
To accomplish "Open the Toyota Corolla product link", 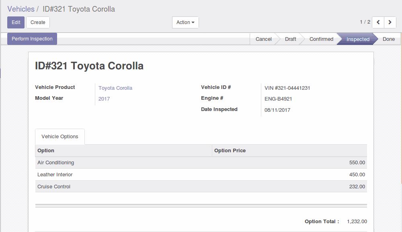I will click(x=115, y=88).
